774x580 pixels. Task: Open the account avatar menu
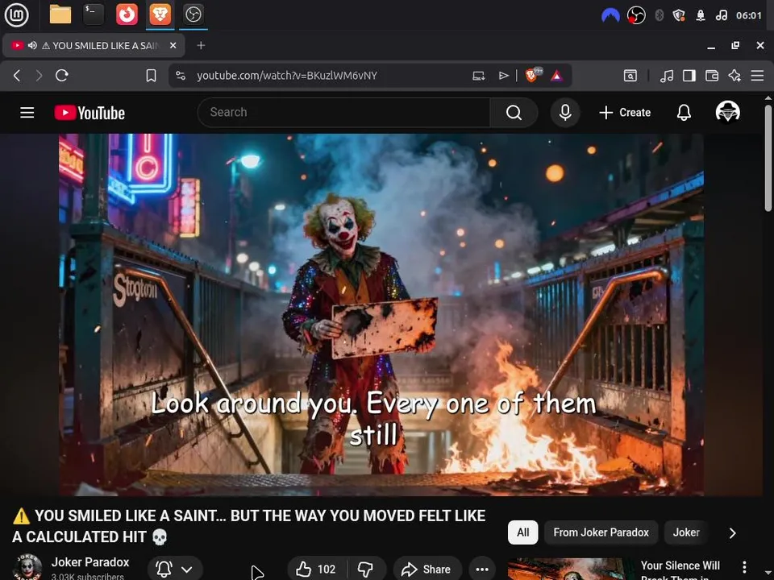[x=727, y=112]
